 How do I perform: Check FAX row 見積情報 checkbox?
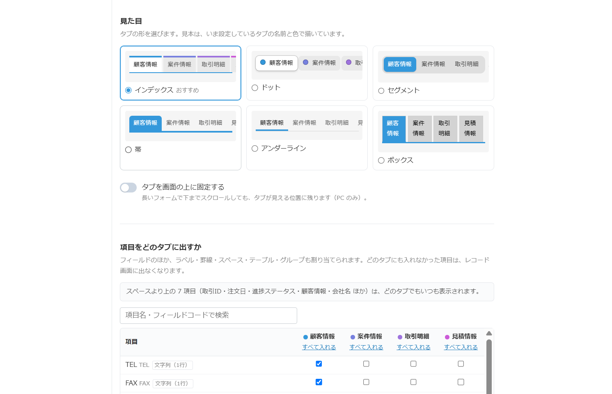(461, 382)
